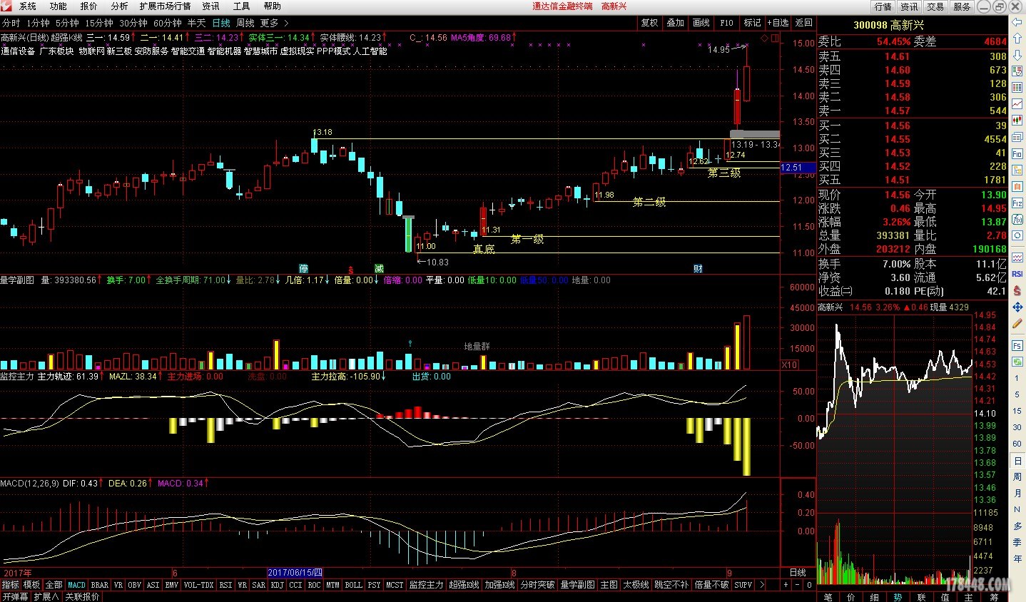Open the 画线 drawing tools
This screenshot has height=602, width=1026.
pos(701,23)
